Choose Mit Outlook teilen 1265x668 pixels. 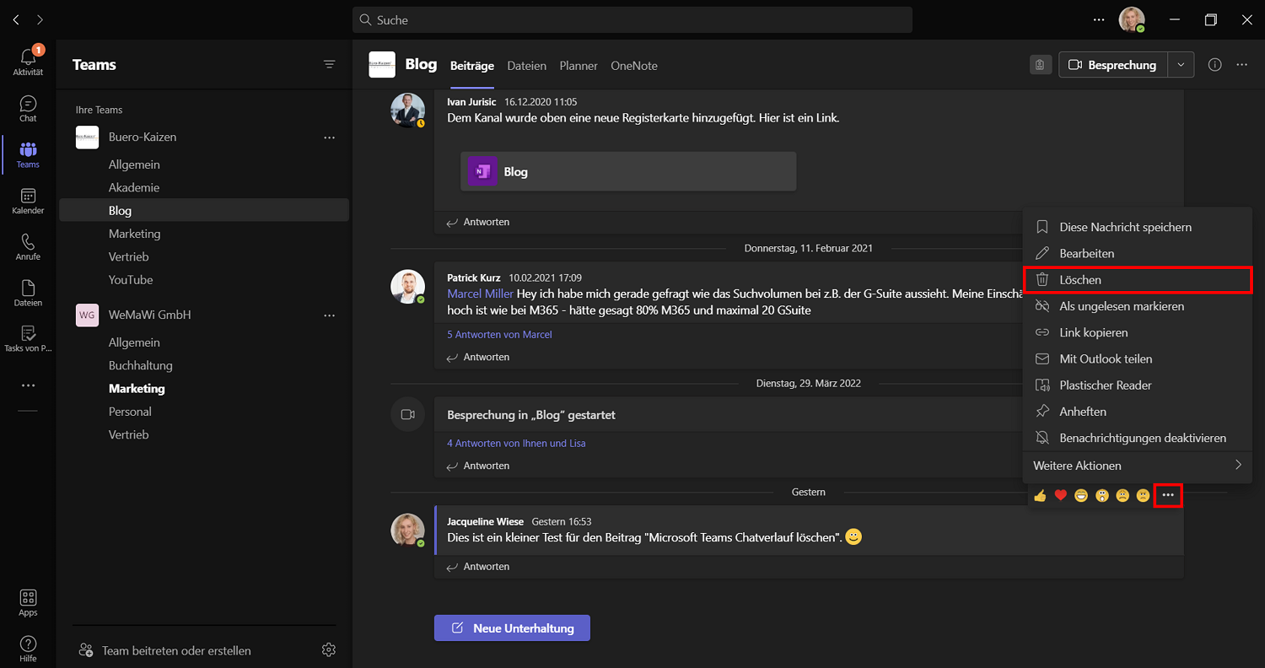coord(1137,358)
